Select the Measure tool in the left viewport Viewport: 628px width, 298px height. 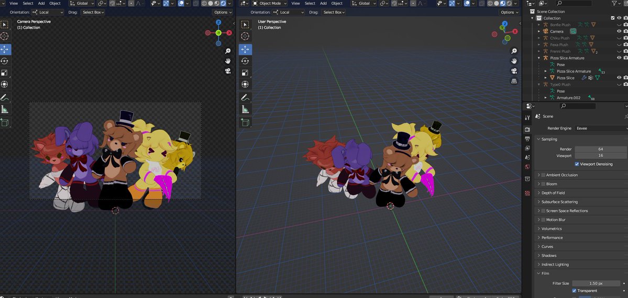pyautogui.click(x=5, y=110)
